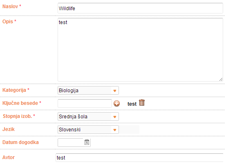Click the orange arrow of Jezik select
The height and width of the screenshot is (164, 226).
point(115,130)
